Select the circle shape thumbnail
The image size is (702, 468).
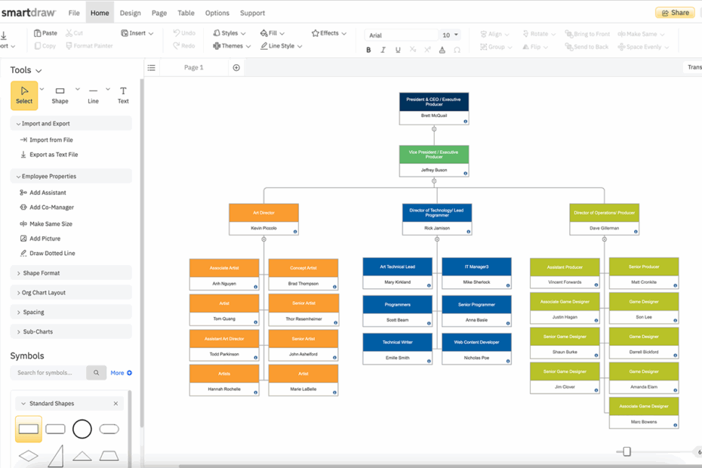[x=82, y=429]
